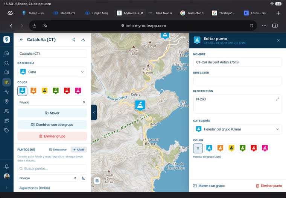Image resolution: width=286 pixels, height=198 pixels.
Task: Click Añadir to add a point
Action: click(79, 150)
